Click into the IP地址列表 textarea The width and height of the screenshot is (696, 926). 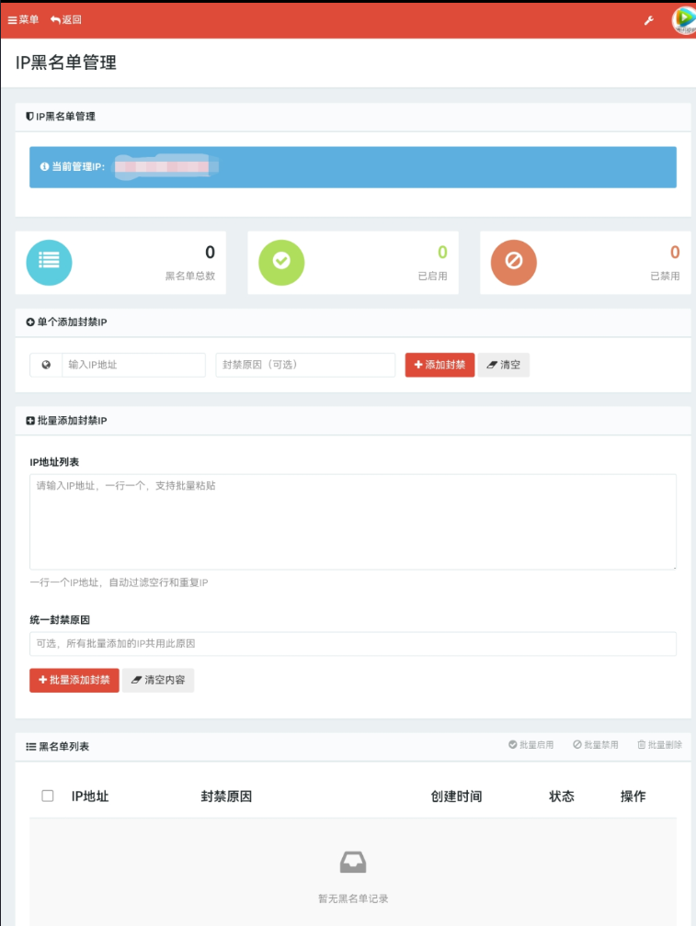353,521
